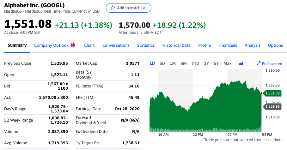Click the Ask value 1,570.00 x 800
This screenshot has height=150, width=287.
click(x=53, y=97)
